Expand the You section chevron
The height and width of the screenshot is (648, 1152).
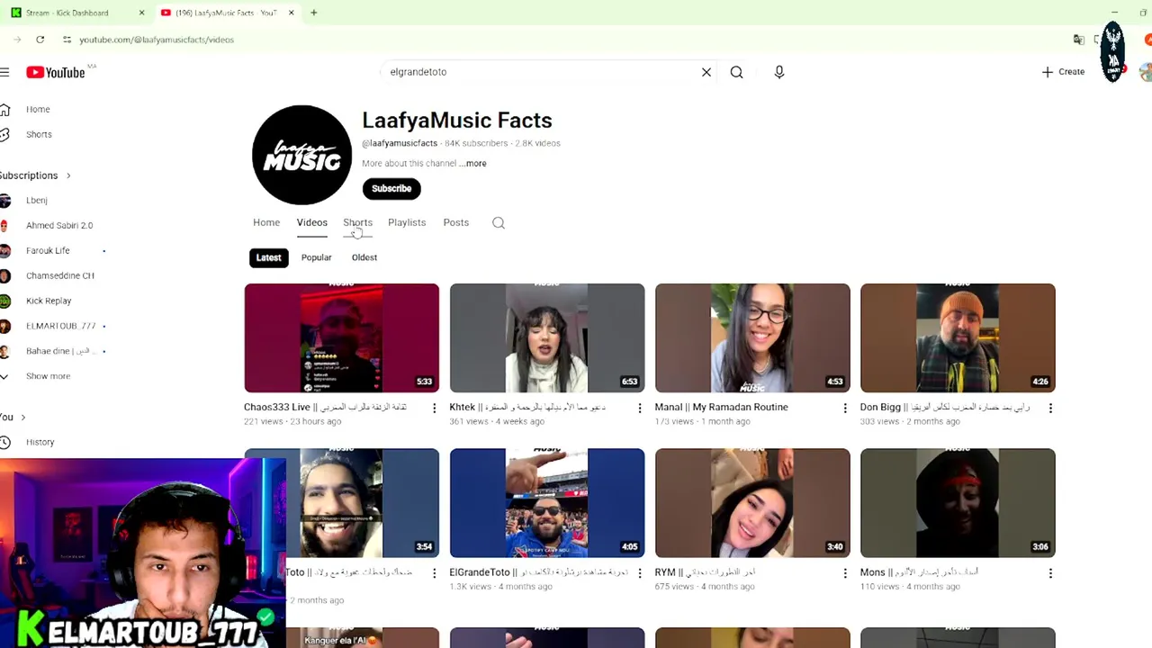click(22, 417)
